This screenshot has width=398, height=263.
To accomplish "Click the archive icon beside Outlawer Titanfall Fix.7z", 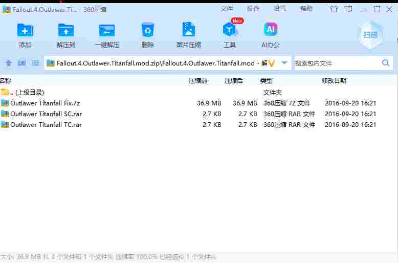I will click(5, 103).
